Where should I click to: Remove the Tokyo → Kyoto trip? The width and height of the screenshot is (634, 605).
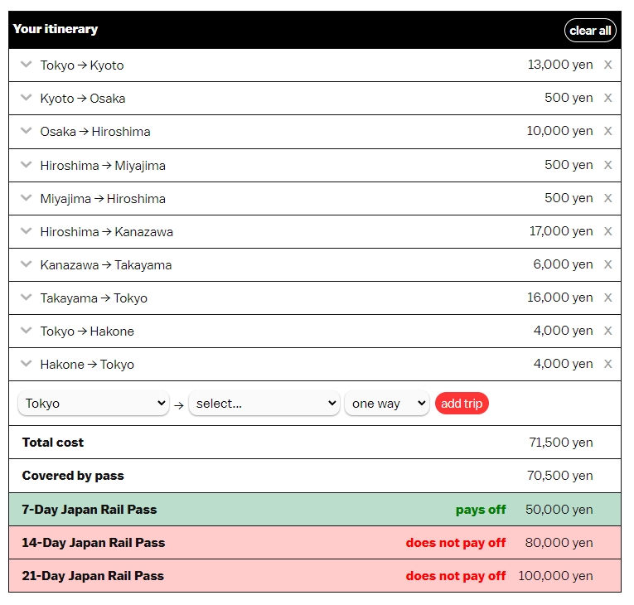tap(607, 65)
